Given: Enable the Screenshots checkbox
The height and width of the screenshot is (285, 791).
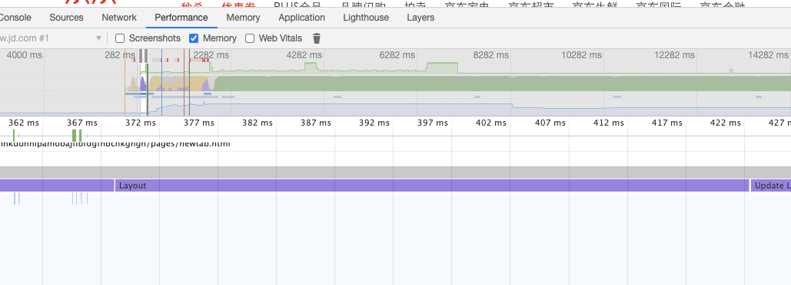Looking at the screenshot, I should (x=120, y=38).
